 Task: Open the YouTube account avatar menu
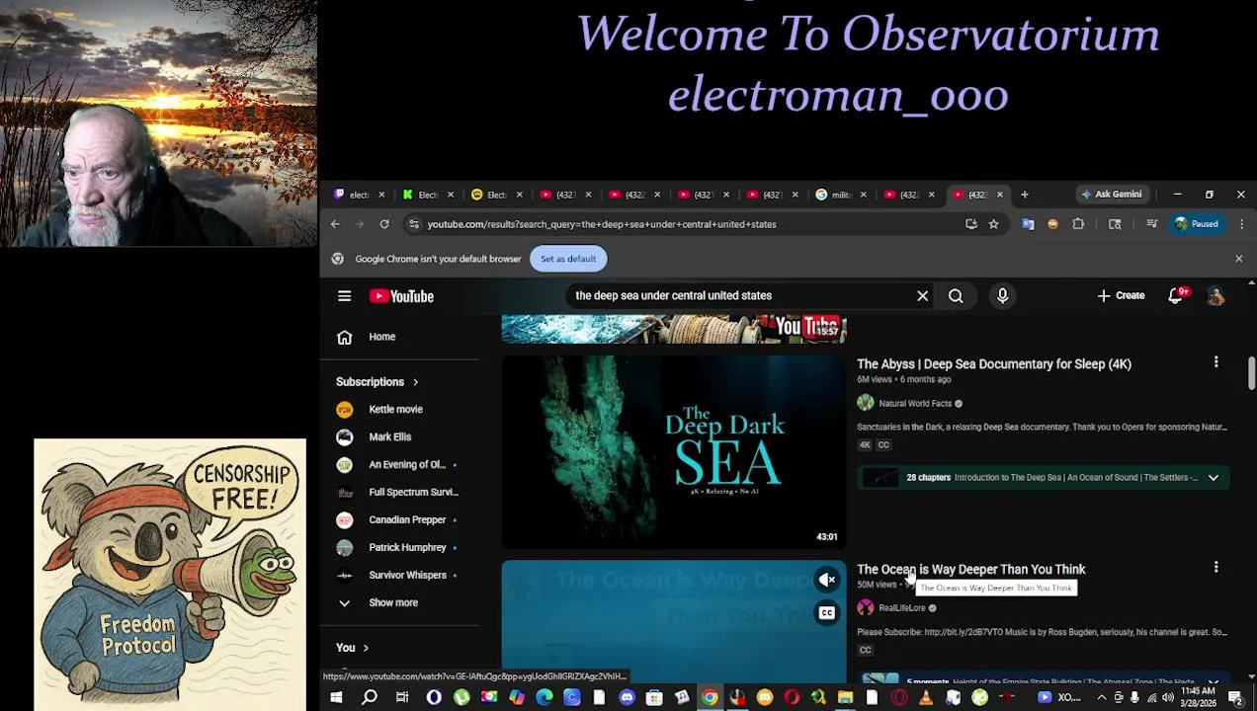(1215, 296)
